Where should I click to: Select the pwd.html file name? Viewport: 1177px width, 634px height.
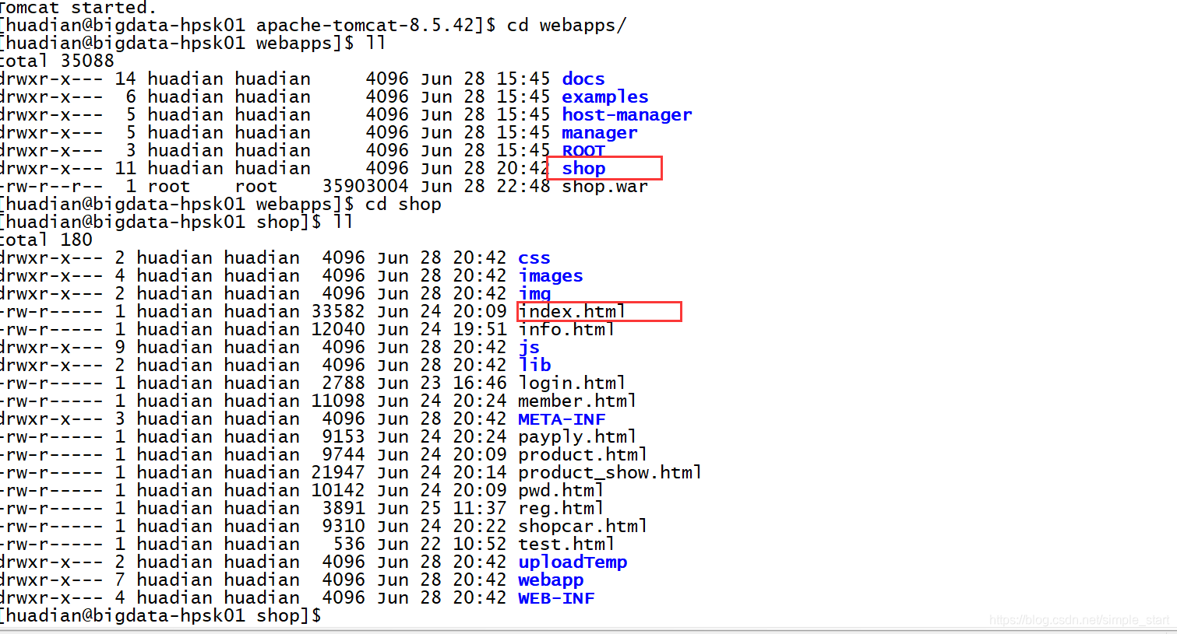click(562, 491)
